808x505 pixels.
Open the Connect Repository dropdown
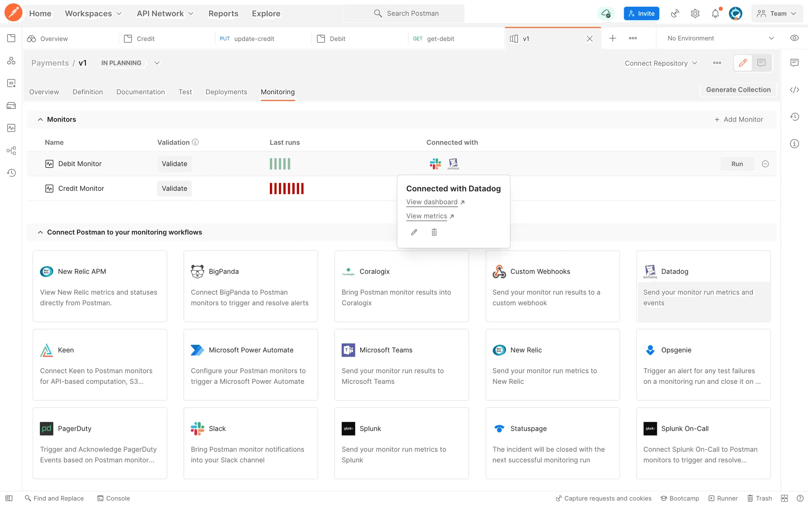click(661, 63)
